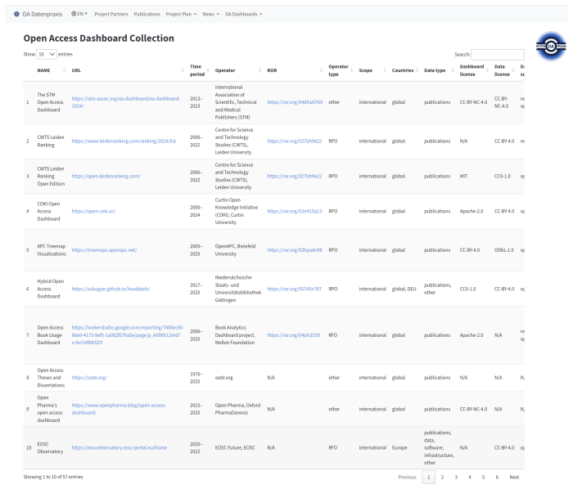Sort table by Operator column
Viewport: 573px width, 489px height.
point(238,70)
